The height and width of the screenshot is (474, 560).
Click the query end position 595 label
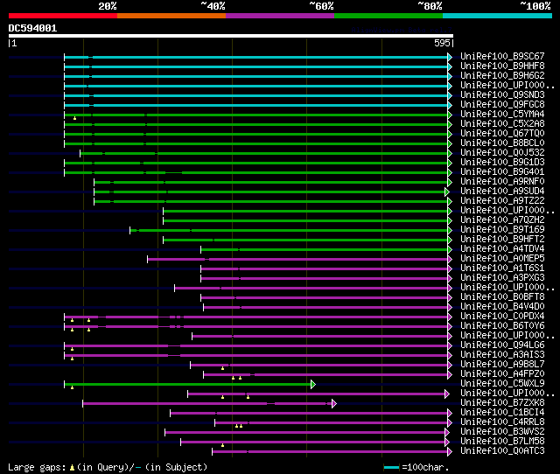point(442,43)
